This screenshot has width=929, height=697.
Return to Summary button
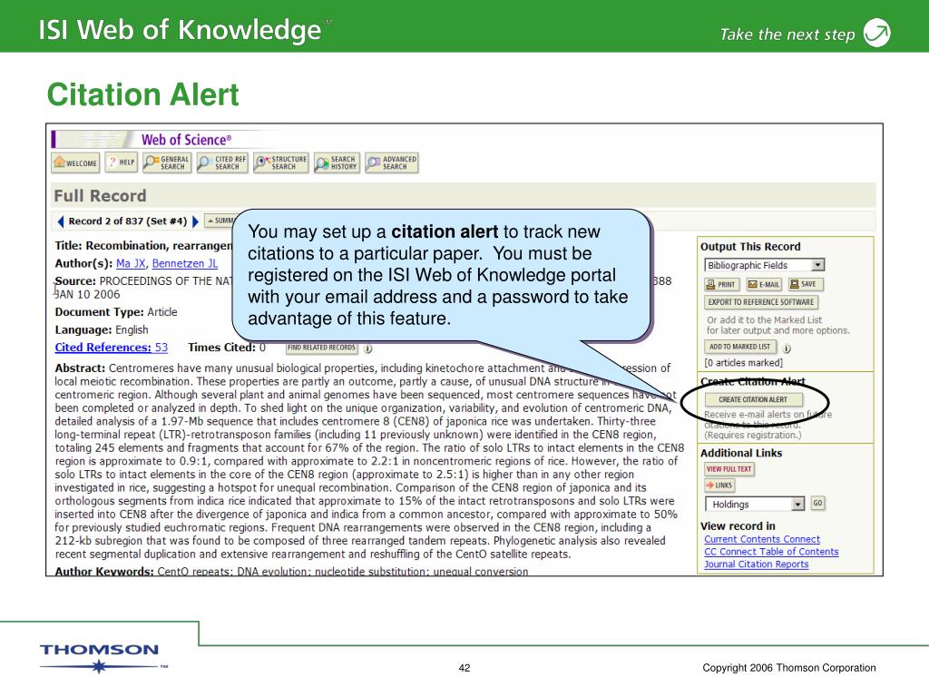(x=219, y=221)
